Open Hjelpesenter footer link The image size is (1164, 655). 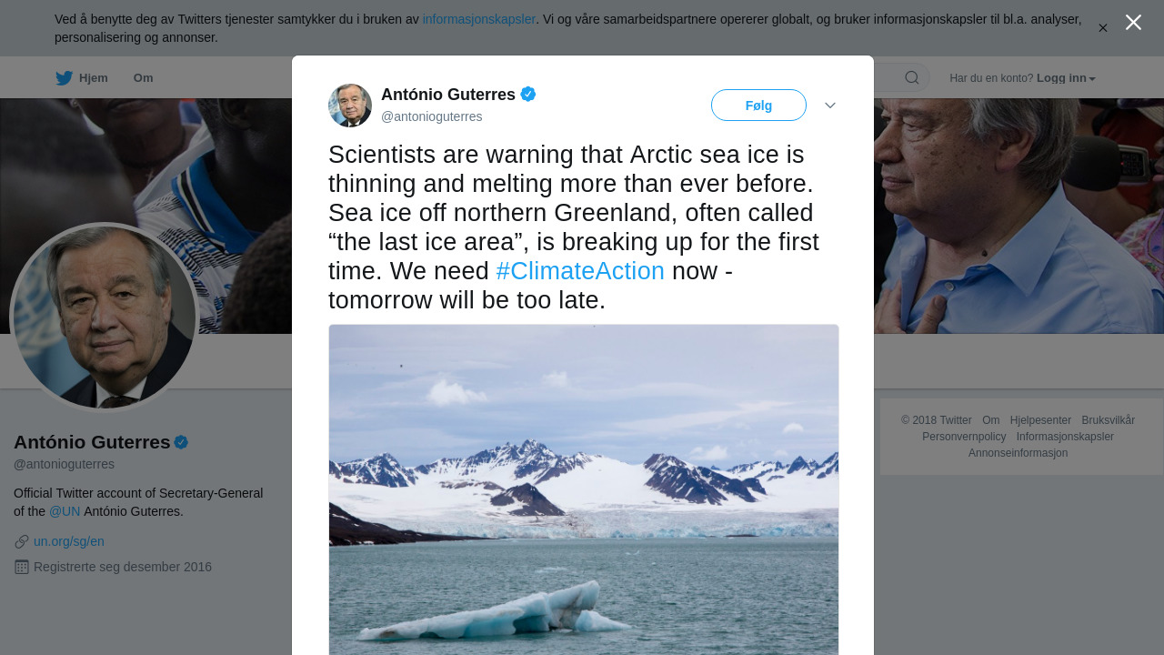coord(1040,420)
